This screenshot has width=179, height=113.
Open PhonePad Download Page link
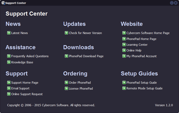click(86, 56)
